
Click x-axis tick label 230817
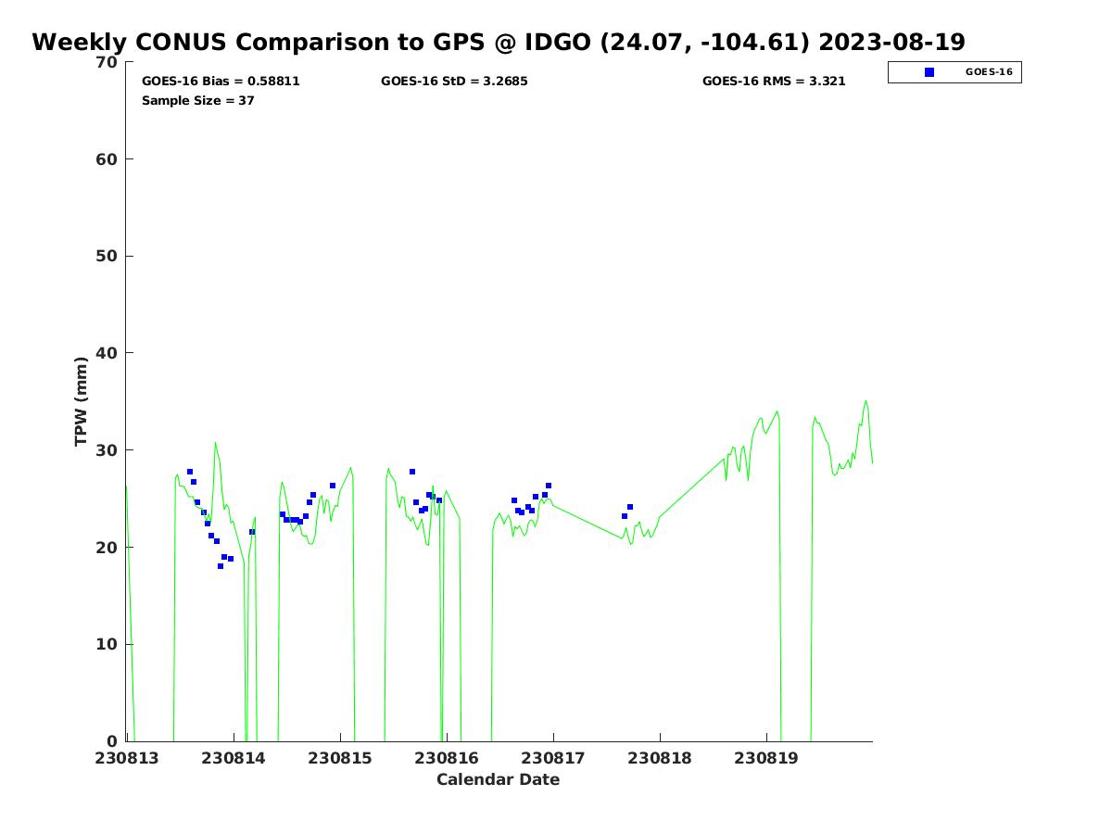(553, 758)
